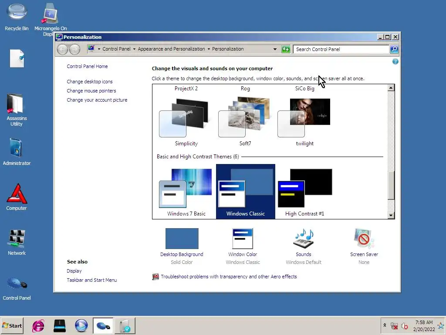Open the Administrator folder icon
Image resolution: width=446 pixels, height=335 pixels.
click(x=17, y=152)
